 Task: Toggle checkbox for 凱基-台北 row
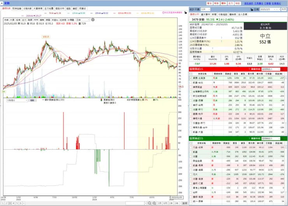pyautogui.click(x=191, y=82)
